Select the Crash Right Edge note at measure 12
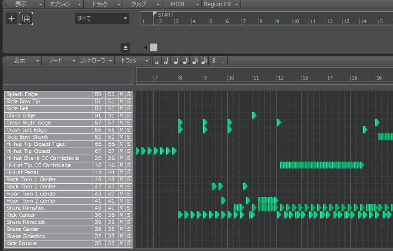Viewport: 393px width, 251px height. click(x=279, y=122)
